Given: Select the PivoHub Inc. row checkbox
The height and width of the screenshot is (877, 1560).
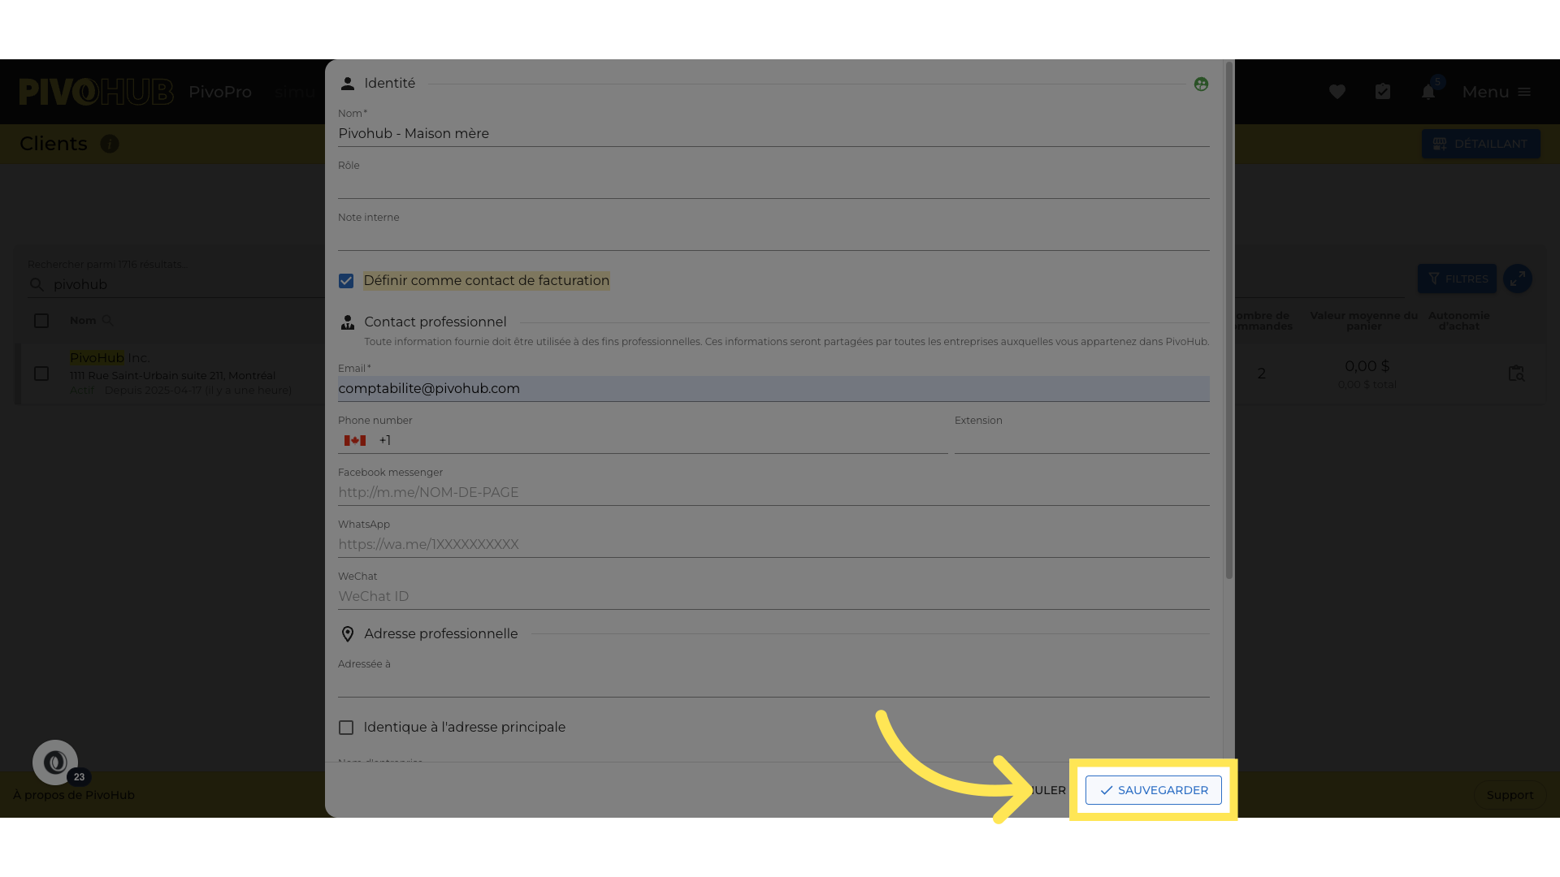Looking at the screenshot, I should click(x=41, y=374).
